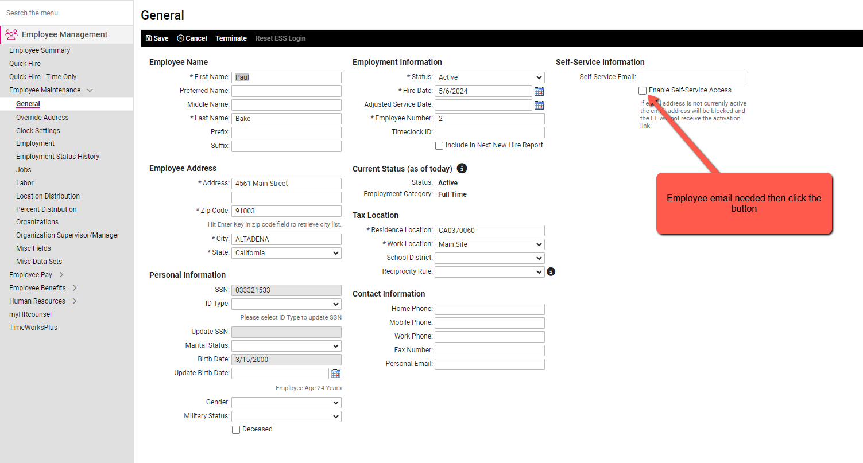The width and height of the screenshot is (863, 463).
Task: Open the State dropdown showing California
Action: (286, 252)
